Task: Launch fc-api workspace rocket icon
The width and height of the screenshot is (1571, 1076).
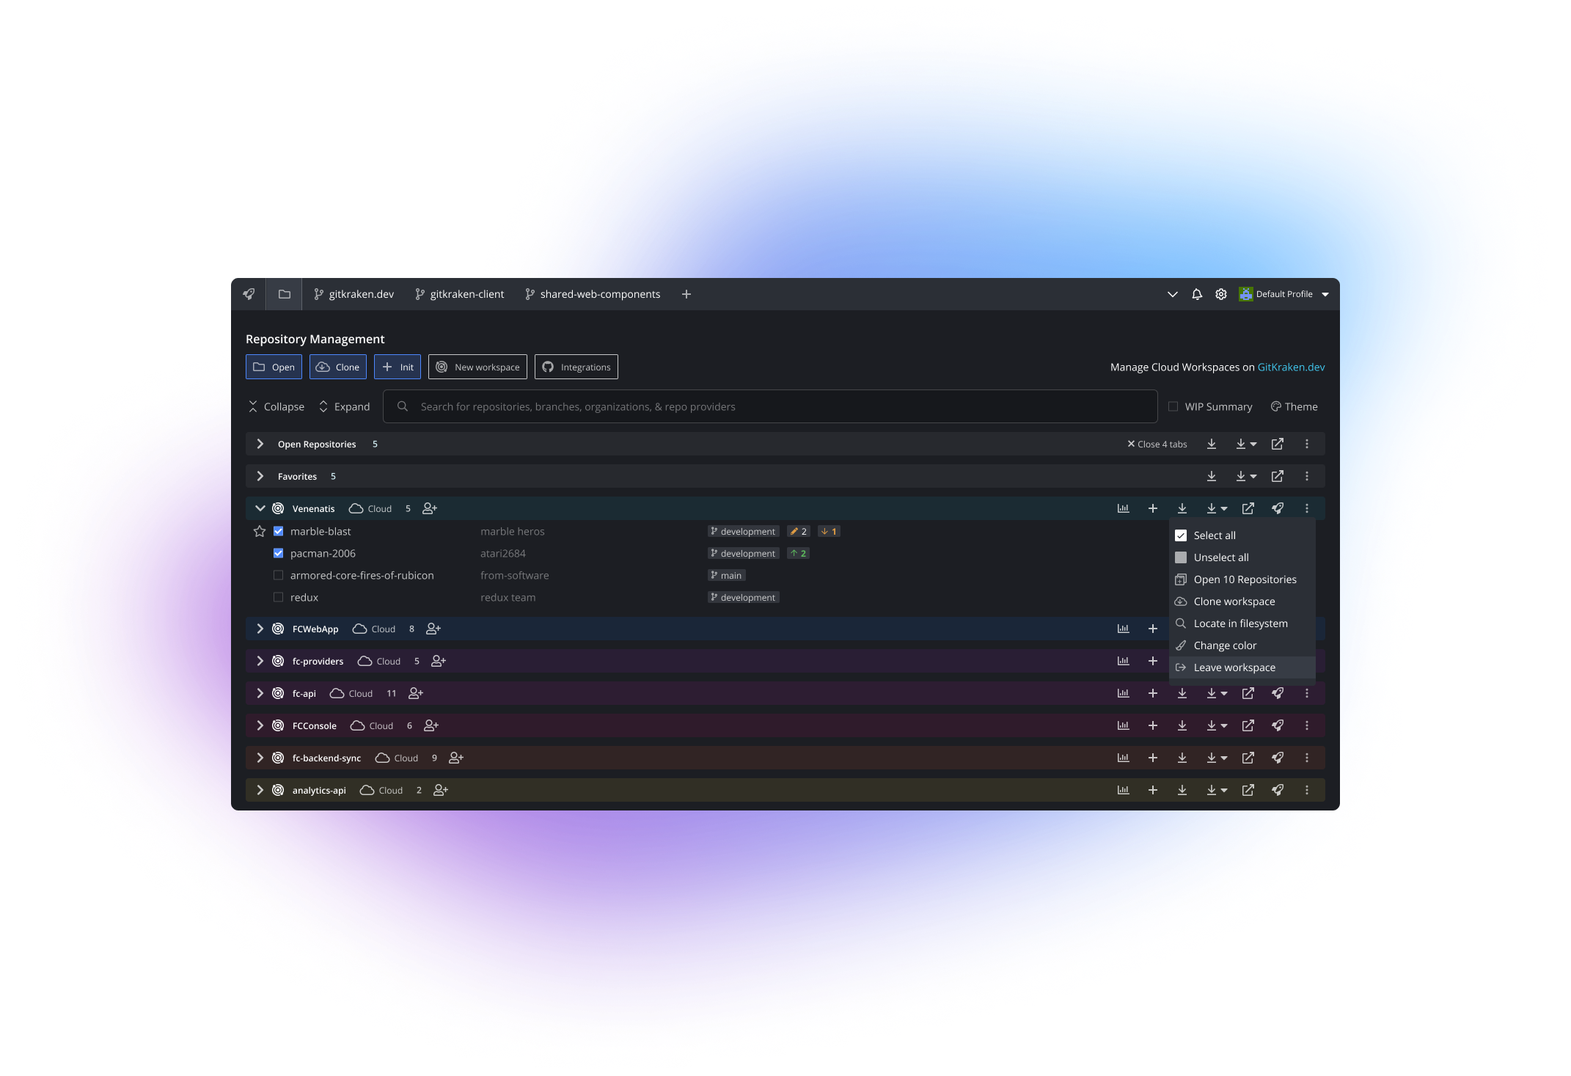Action: pos(1278,693)
